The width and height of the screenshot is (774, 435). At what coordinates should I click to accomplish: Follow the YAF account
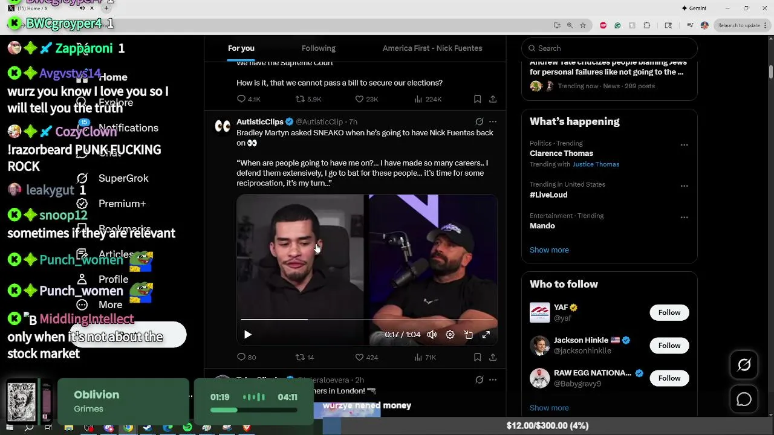(x=669, y=312)
